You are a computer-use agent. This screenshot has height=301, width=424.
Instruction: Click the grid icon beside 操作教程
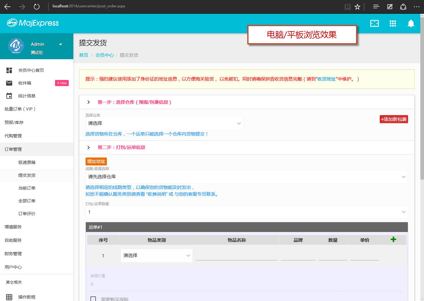(9, 297)
